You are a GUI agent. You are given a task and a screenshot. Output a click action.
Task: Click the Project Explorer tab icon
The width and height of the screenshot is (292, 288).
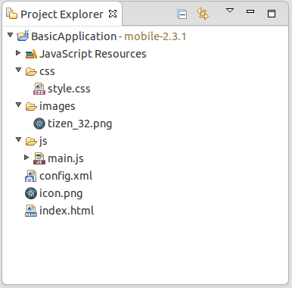(11, 14)
